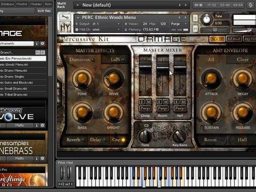Image resolution: width=256 pixels, height=192 pixels.
Task: Select Close tab in Amp Envelope
Action: click(243, 60)
